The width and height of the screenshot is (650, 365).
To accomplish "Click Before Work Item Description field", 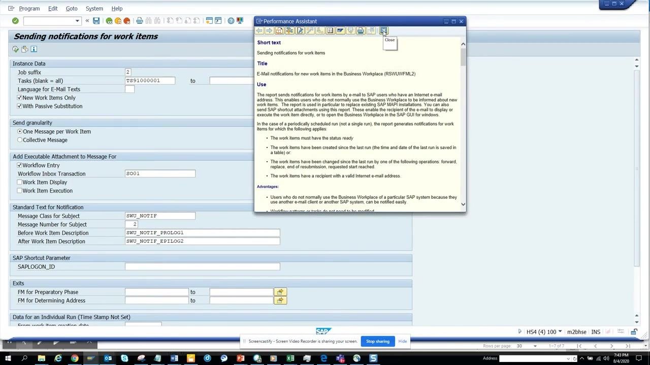I will 202,233.
